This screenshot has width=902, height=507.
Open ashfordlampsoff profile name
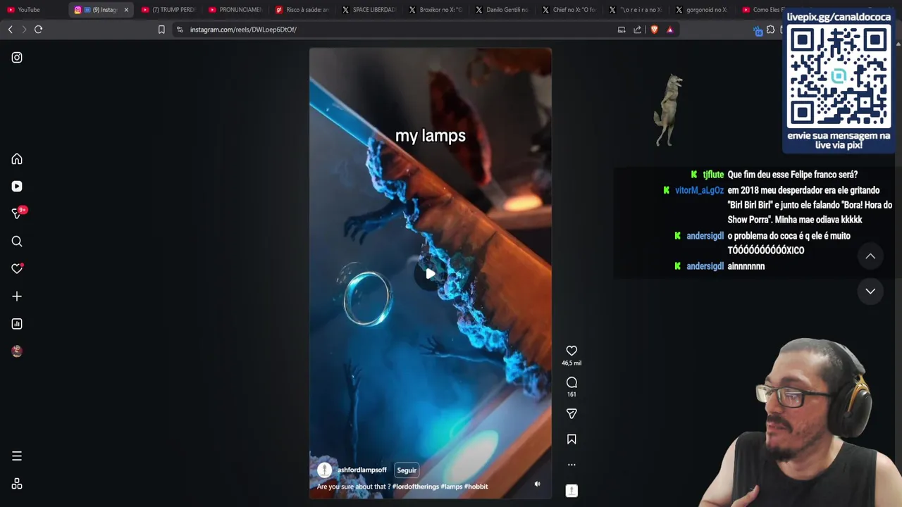click(x=362, y=470)
